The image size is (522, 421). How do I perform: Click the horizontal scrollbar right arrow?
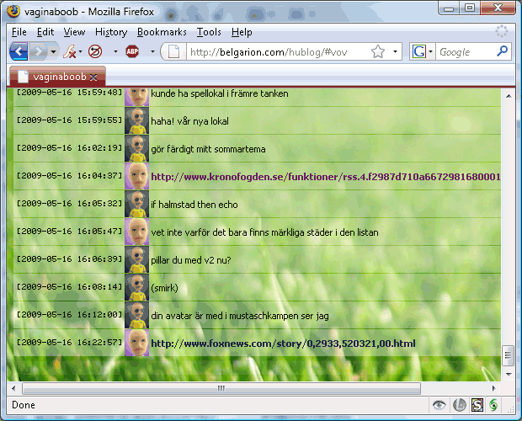click(x=494, y=388)
